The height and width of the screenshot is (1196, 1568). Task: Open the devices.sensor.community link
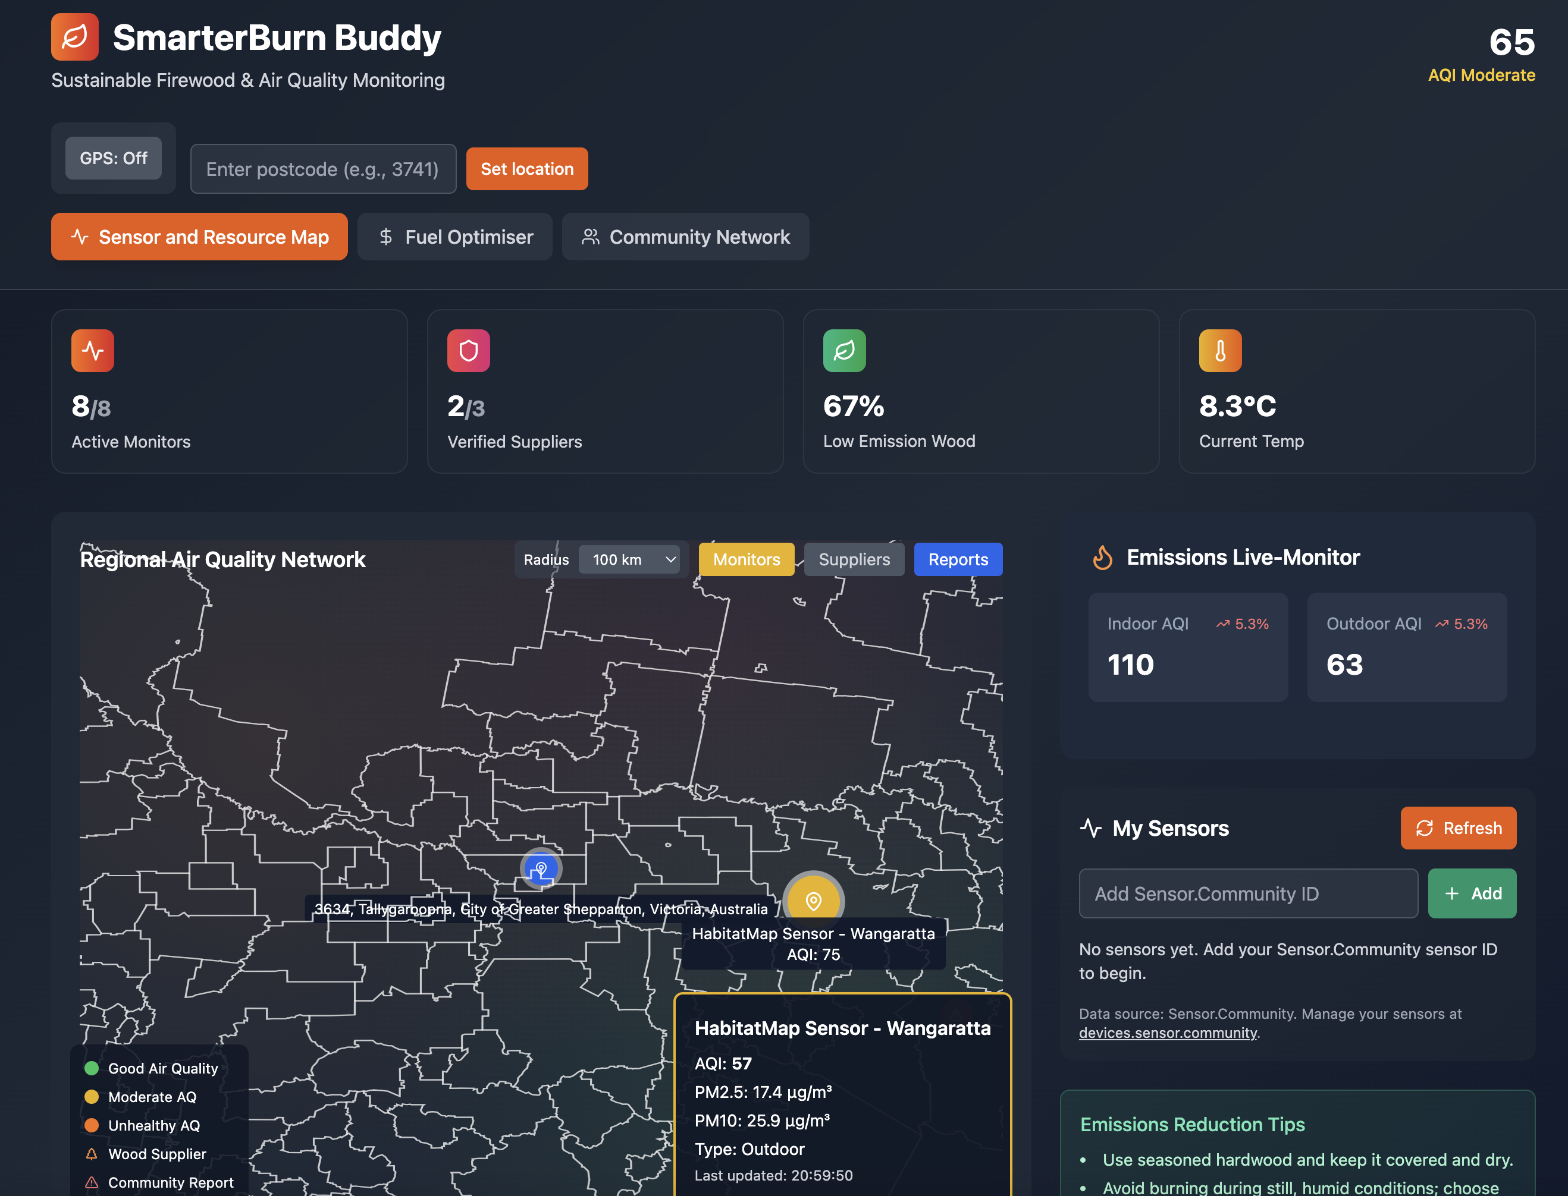coord(1167,1033)
